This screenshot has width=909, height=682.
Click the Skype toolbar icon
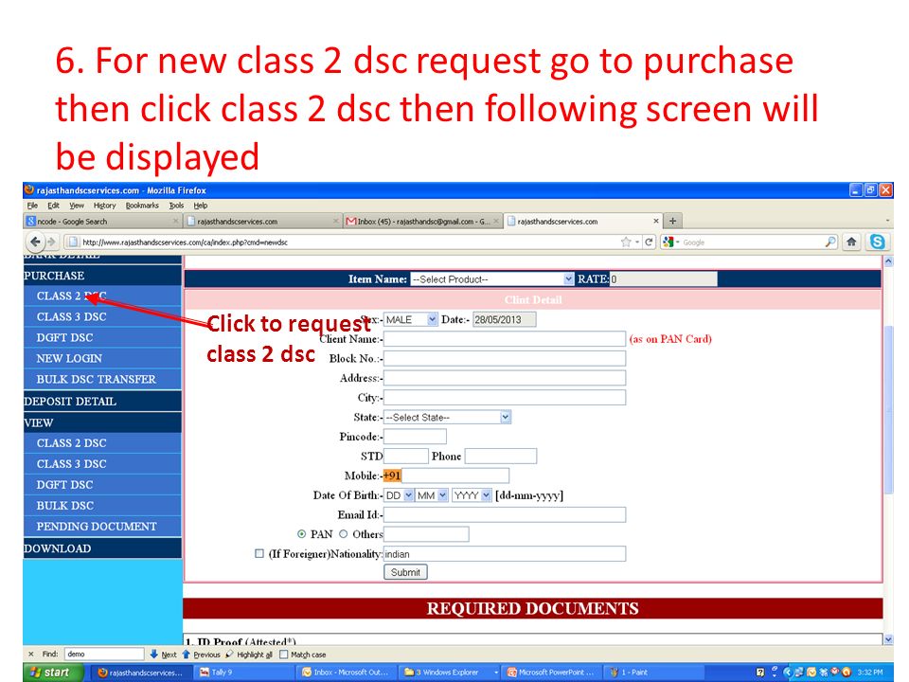pyautogui.click(x=877, y=242)
